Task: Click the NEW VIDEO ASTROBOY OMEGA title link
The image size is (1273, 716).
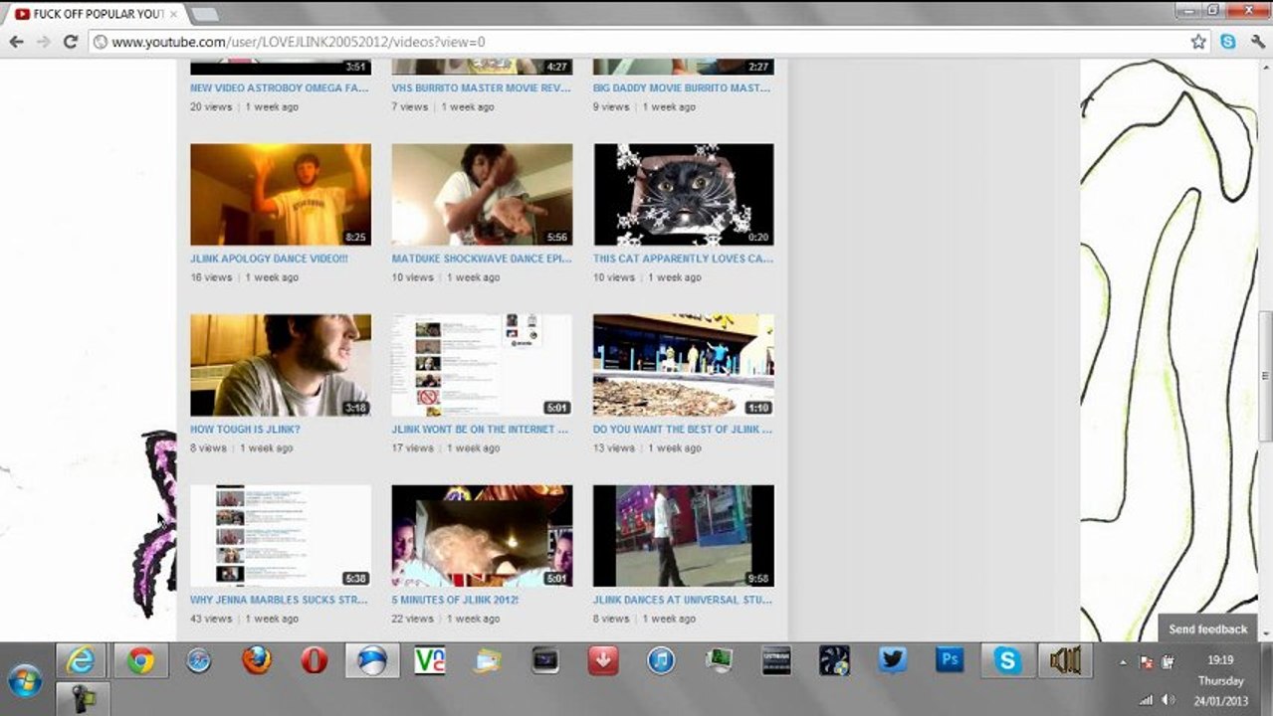Action: point(280,88)
